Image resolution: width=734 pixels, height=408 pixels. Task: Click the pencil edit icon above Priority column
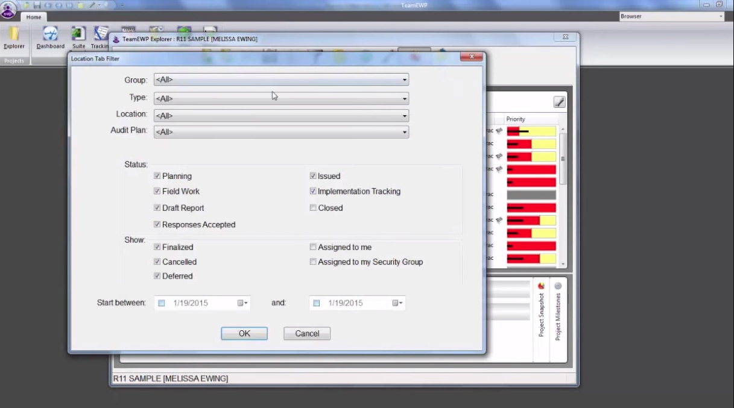point(558,102)
